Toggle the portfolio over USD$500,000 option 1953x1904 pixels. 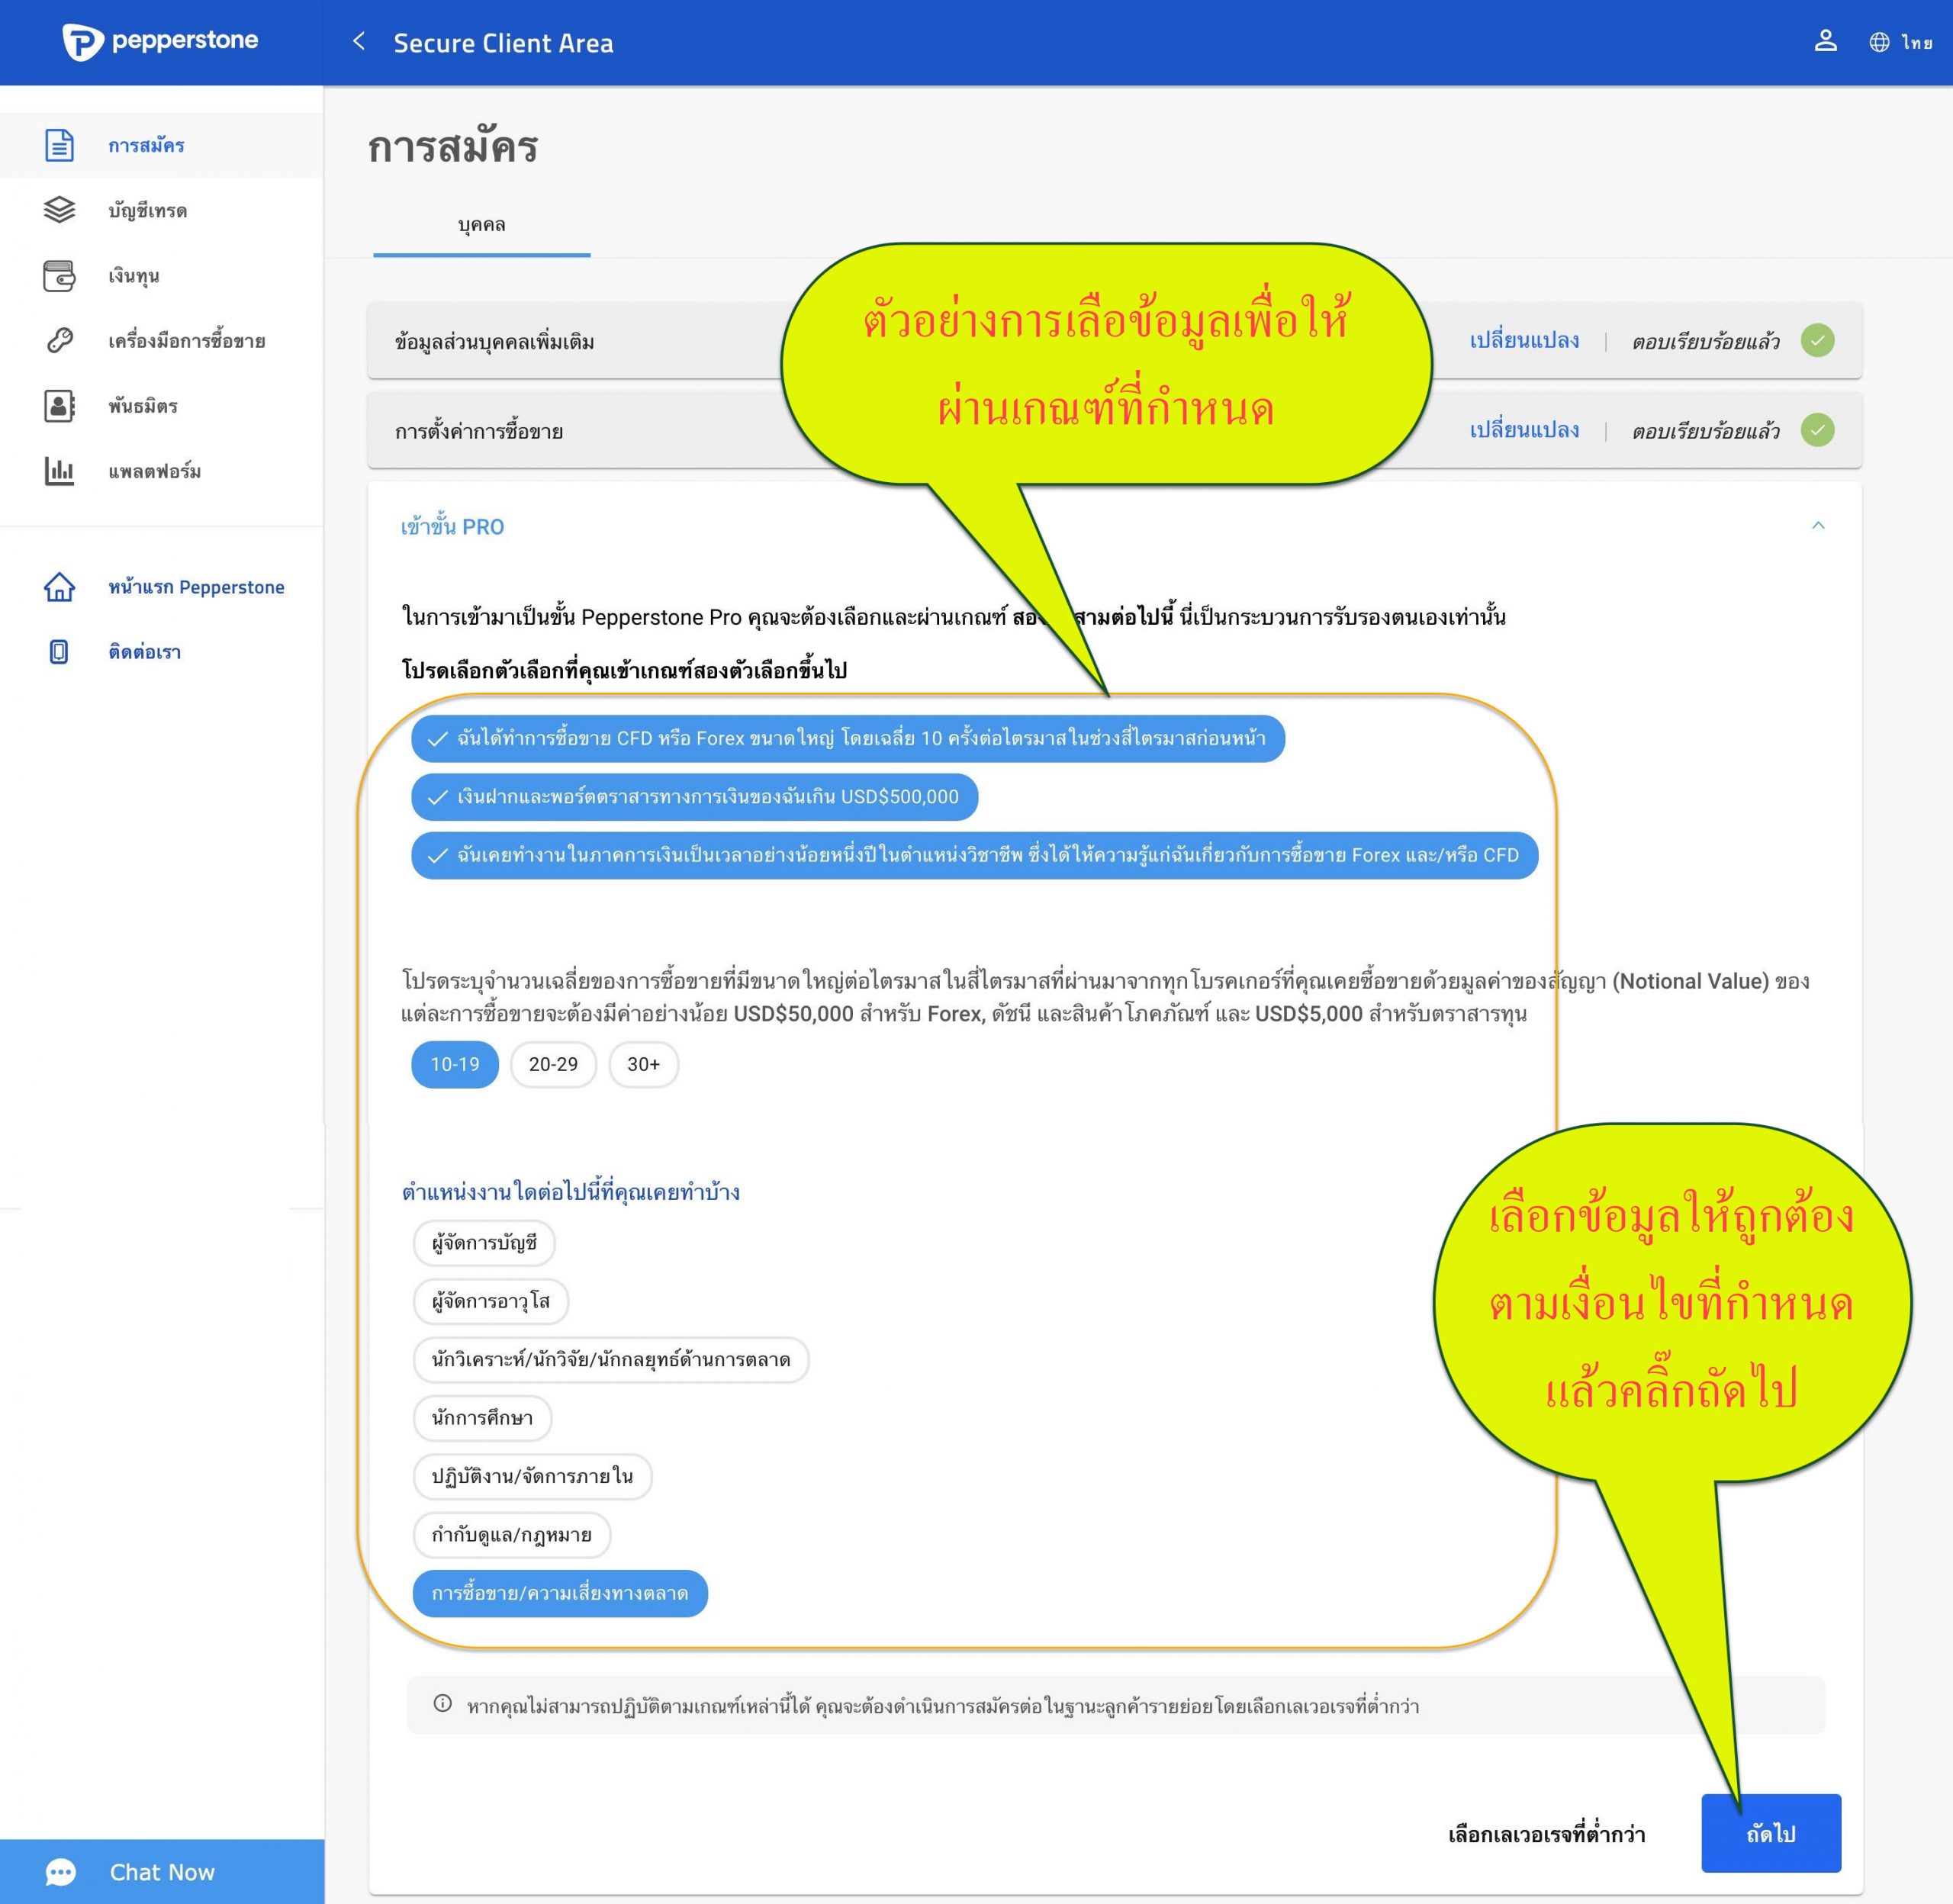click(694, 797)
